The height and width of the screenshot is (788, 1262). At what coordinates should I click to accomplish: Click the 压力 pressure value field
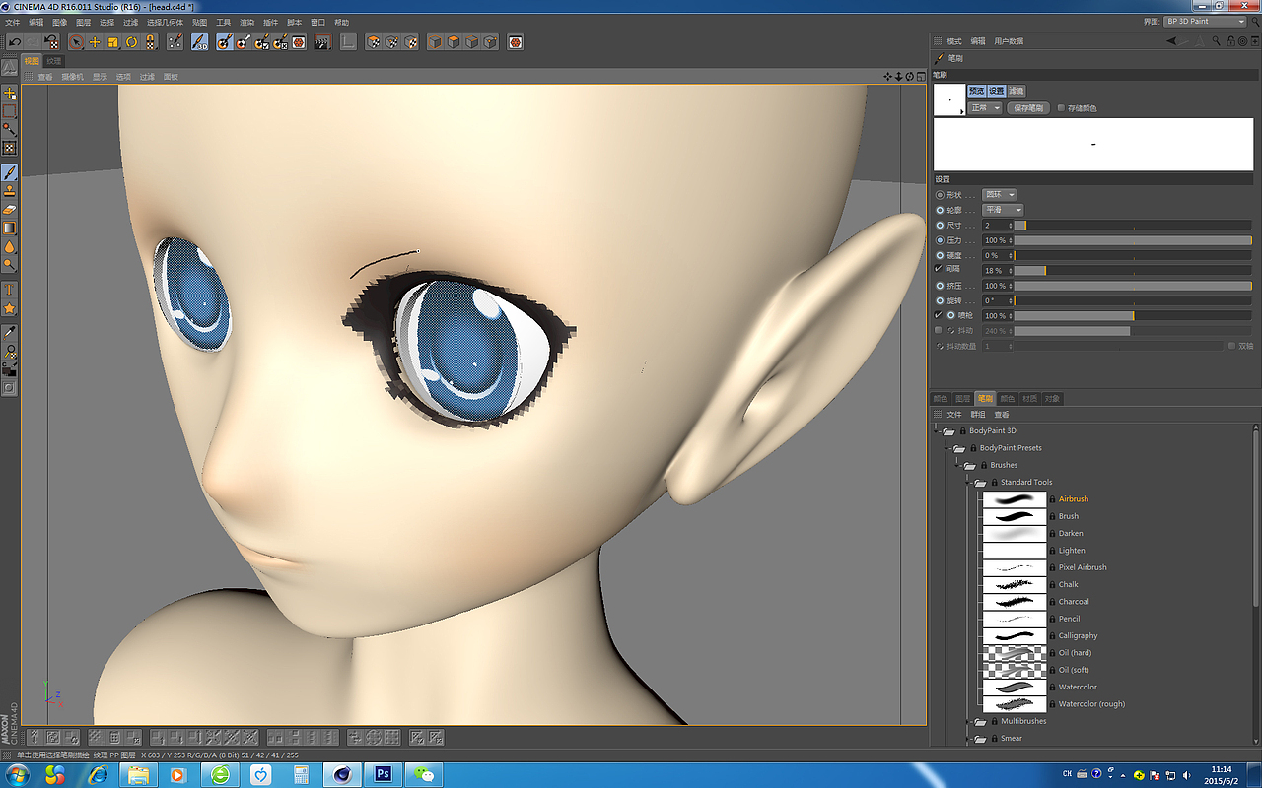pyautogui.click(x=997, y=240)
